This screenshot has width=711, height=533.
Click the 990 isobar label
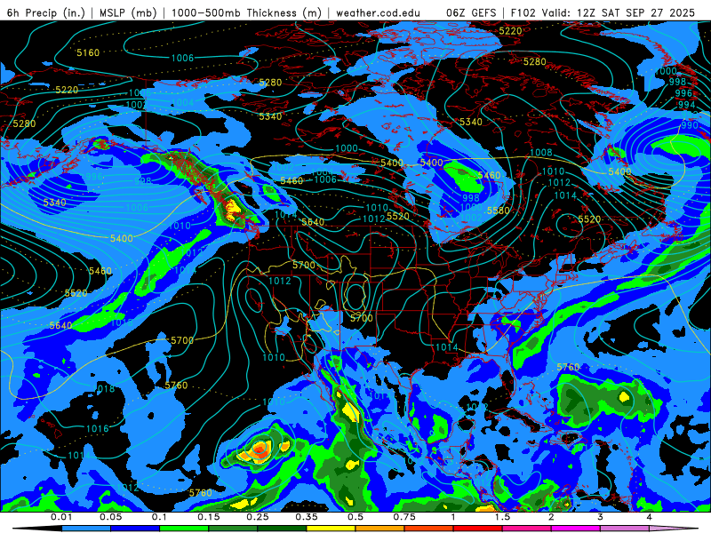(690, 125)
